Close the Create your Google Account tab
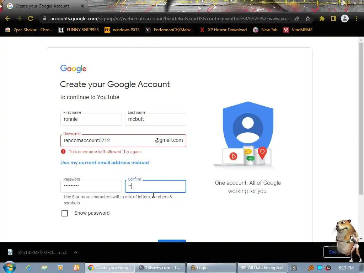 82,6
